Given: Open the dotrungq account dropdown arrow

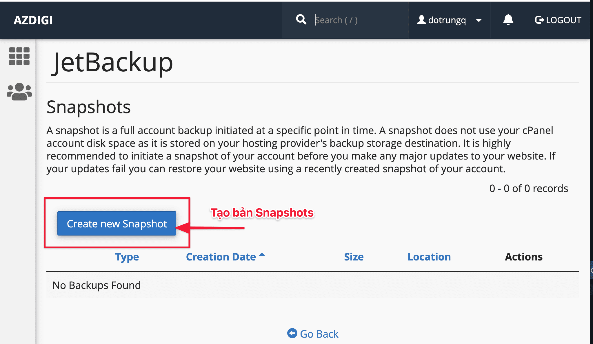Looking at the screenshot, I should pos(479,21).
